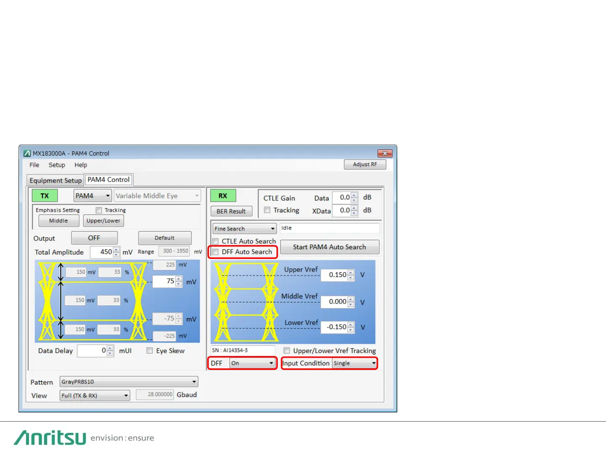The image size is (606, 454).
Task: Click the Upper Vref value field
Action: pyautogui.click(x=335, y=275)
